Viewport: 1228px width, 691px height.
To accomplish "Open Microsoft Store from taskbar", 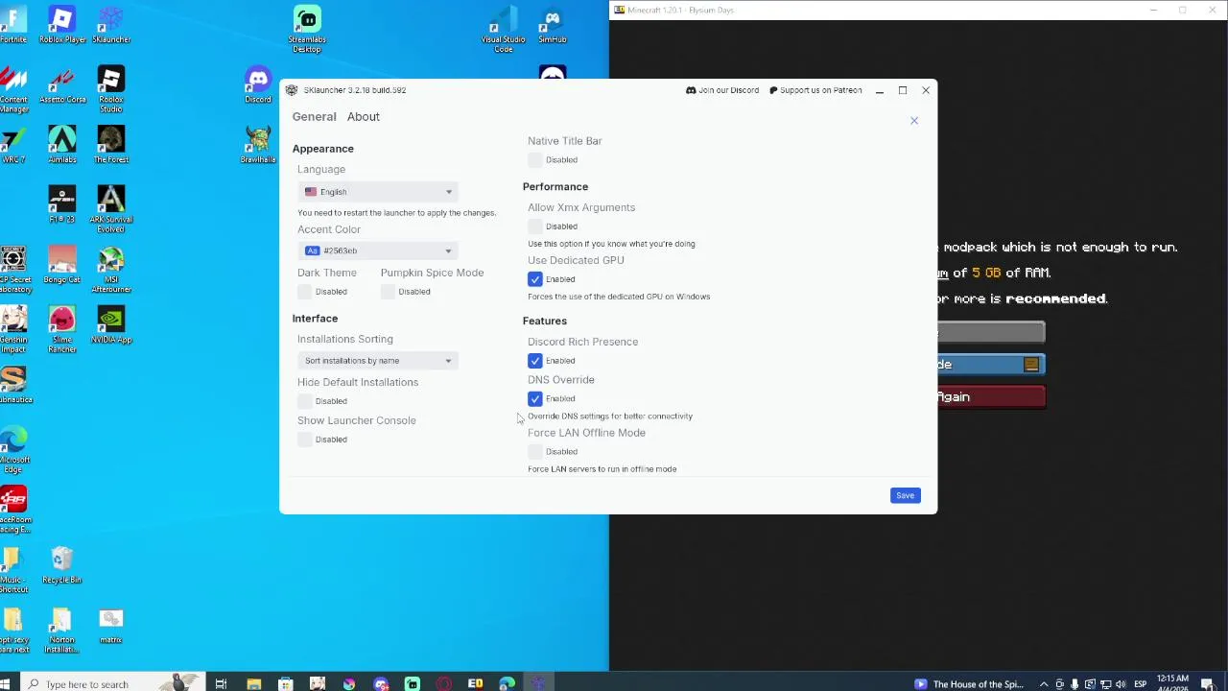I will coord(285,683).
